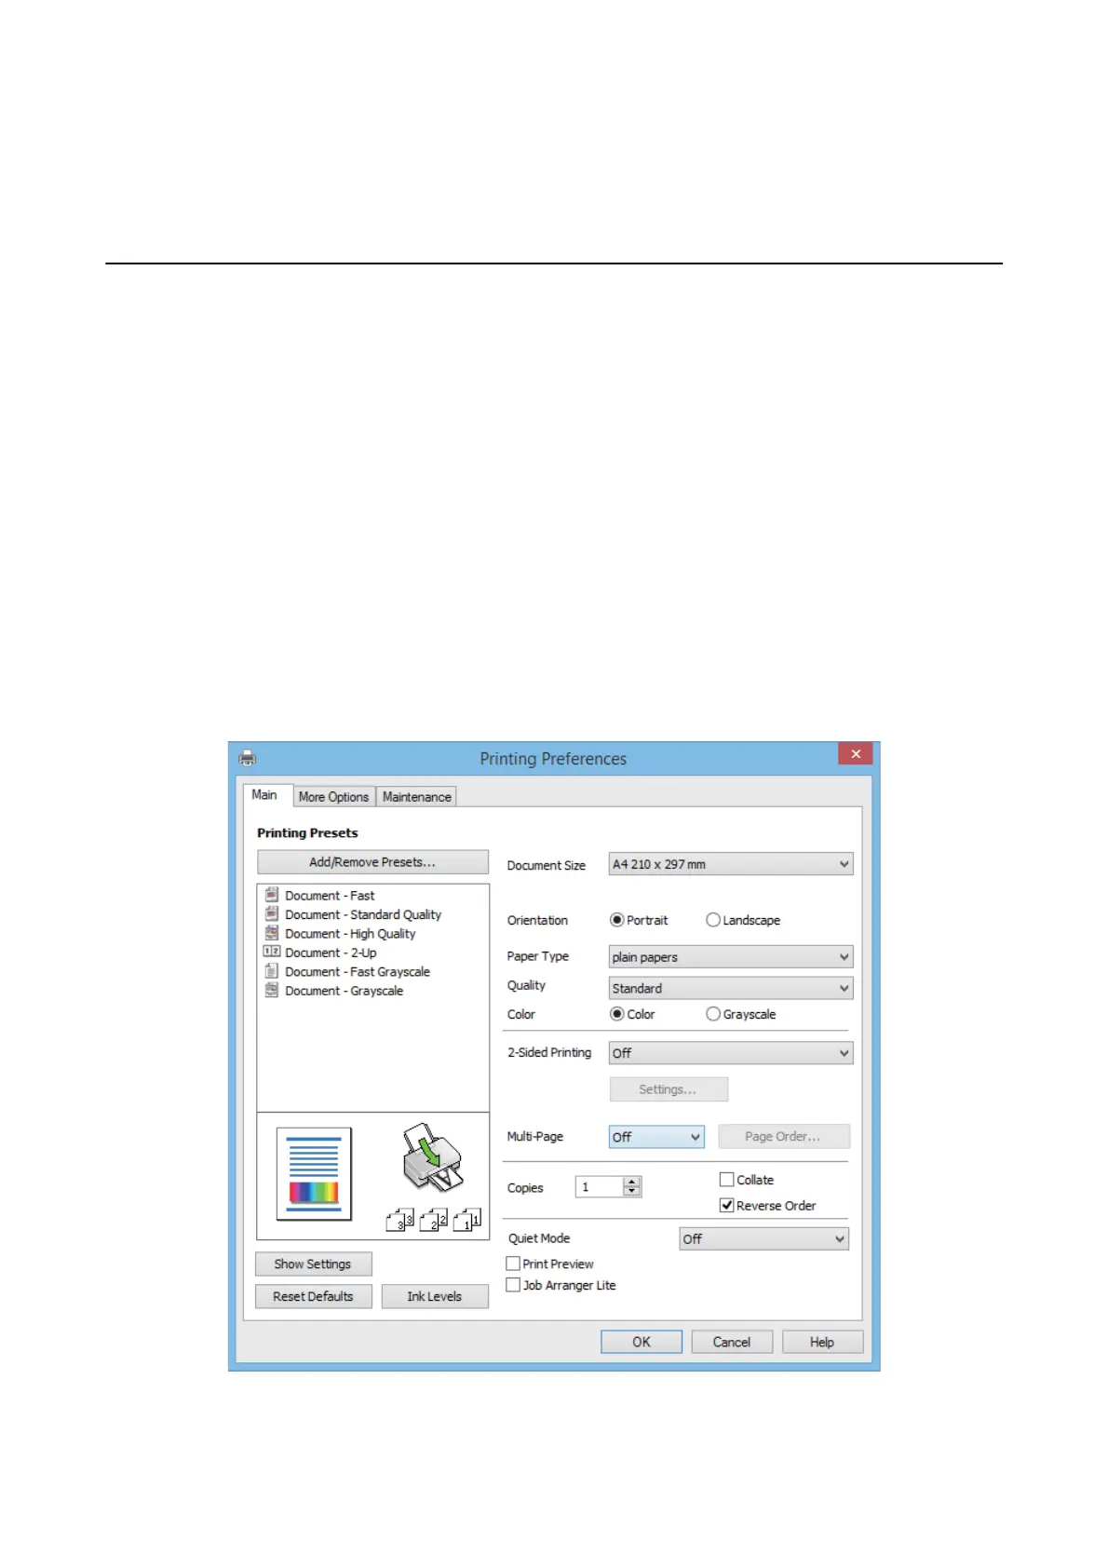This screenshot has width=1108, height=1568.
Task: Click the page preview thumbnail with color bar
Action: (314, 1173)
